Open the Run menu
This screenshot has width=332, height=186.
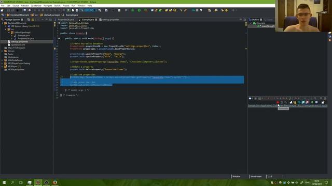[73, 6]
